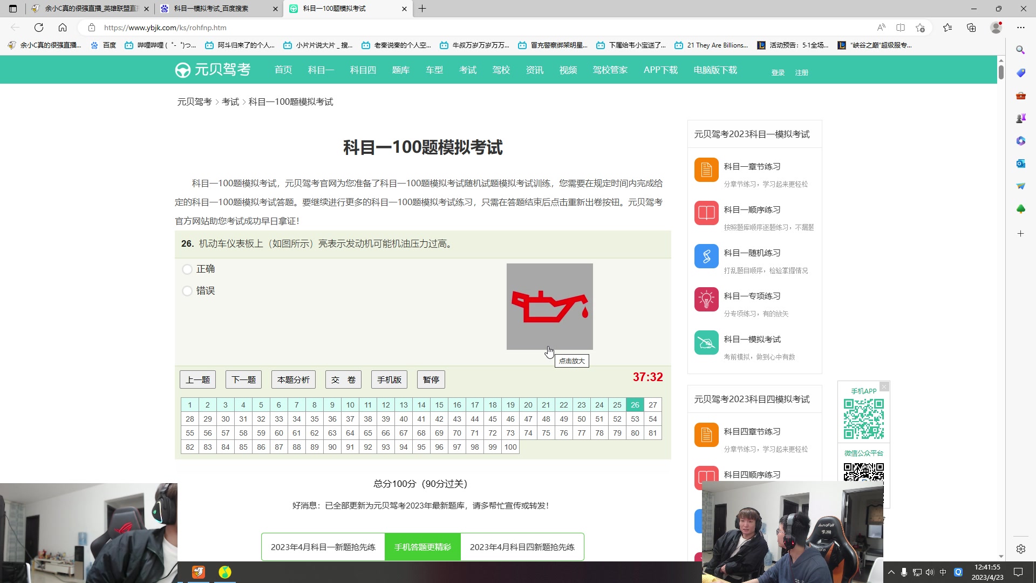
Task: Select the 科目一顺序练习 book icon
Action: coord(706,213)
